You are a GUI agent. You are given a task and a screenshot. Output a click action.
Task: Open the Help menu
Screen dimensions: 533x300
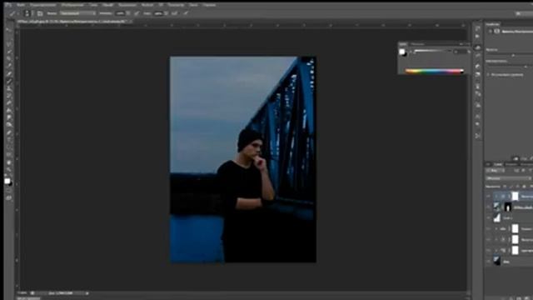(x=209, y=5)
